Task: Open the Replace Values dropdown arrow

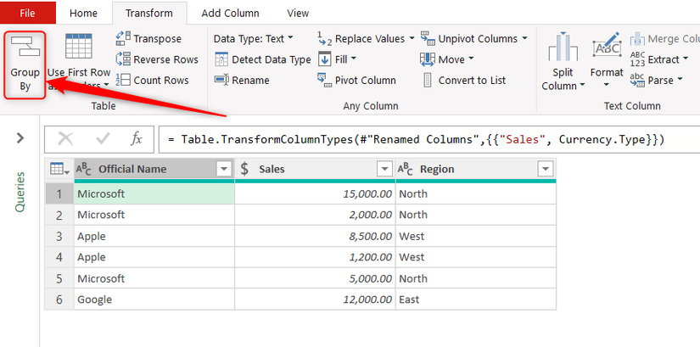Action: [412, 38]
